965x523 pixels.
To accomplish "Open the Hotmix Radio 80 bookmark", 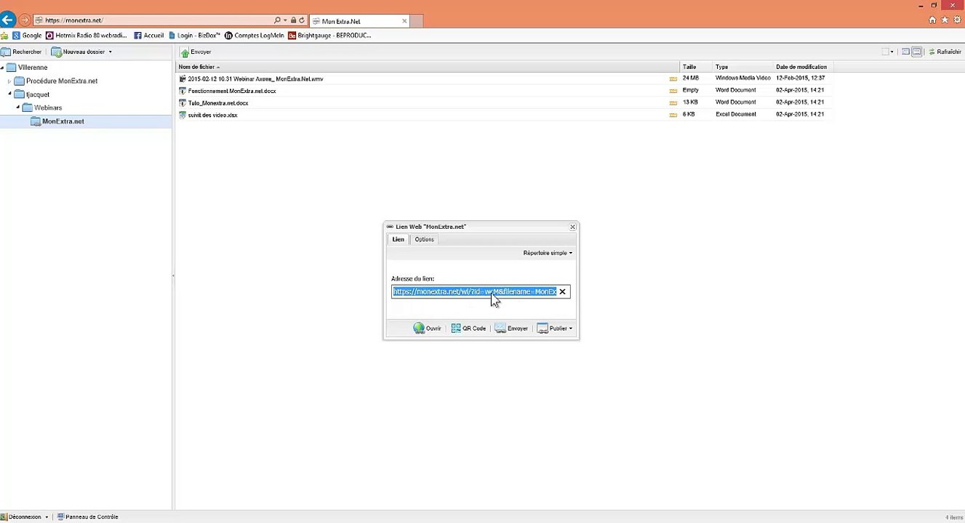I will pos(86,35).
